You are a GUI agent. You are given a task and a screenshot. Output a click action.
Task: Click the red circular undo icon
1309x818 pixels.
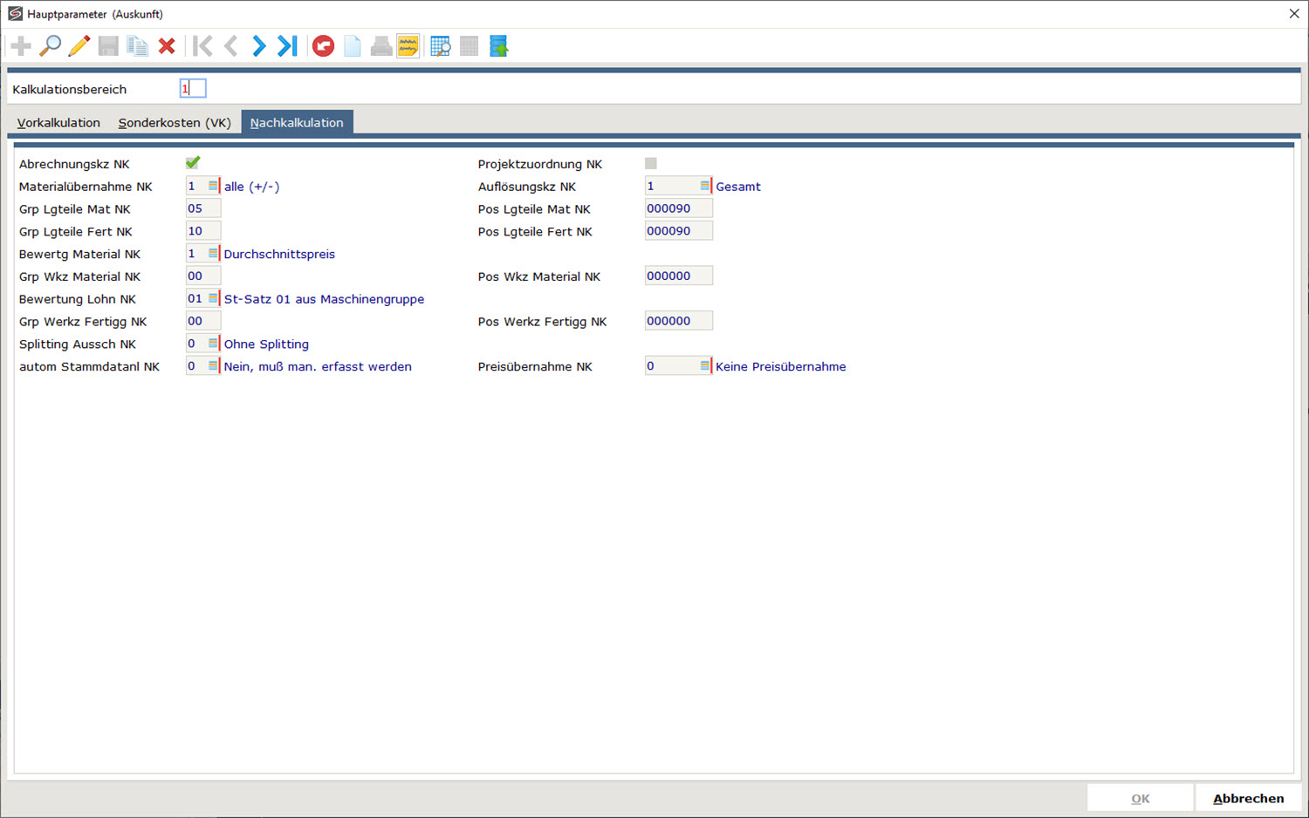point(324,46)
